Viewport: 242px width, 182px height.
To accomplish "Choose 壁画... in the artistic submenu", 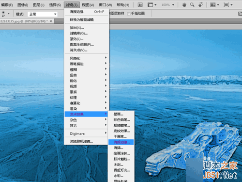I will [121, 114].
